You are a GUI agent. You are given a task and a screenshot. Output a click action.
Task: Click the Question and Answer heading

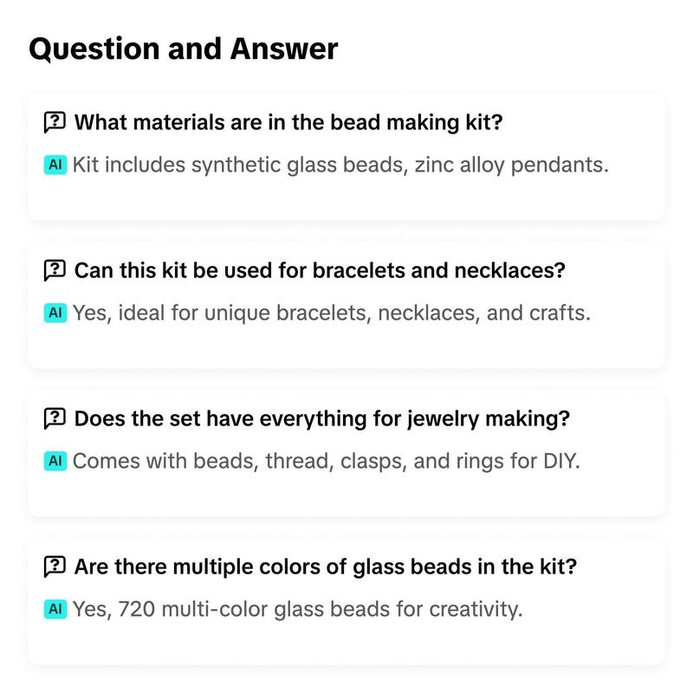183,49
